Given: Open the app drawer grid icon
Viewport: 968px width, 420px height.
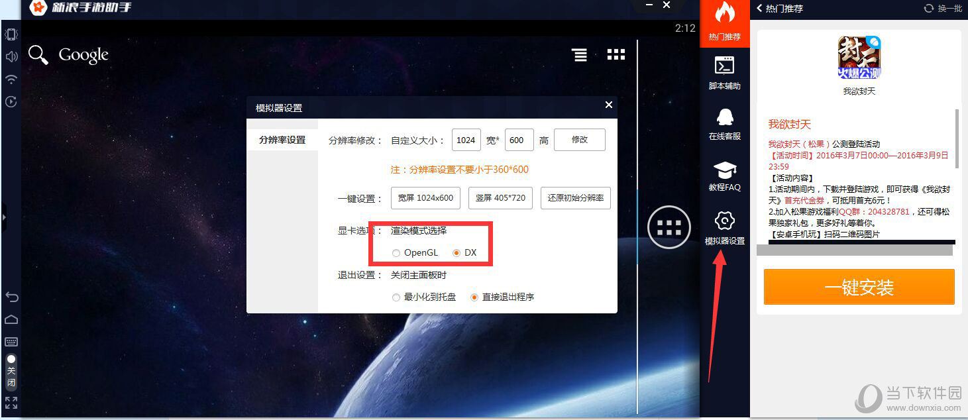Looking at the screenshot, I should tap(616, 54).
